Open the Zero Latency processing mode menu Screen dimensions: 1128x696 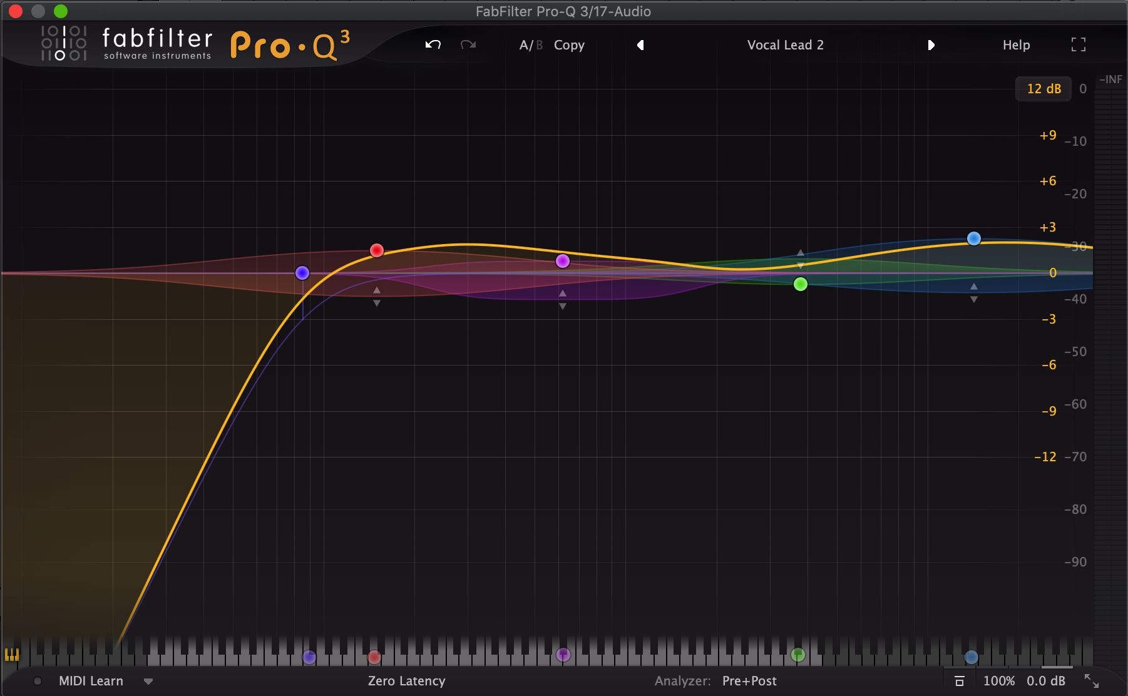pos(407,681)
